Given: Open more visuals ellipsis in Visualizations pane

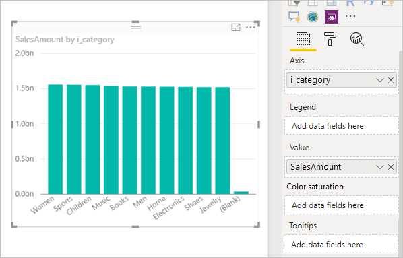Looking at the screenshot, I should [x=350, y=16].
